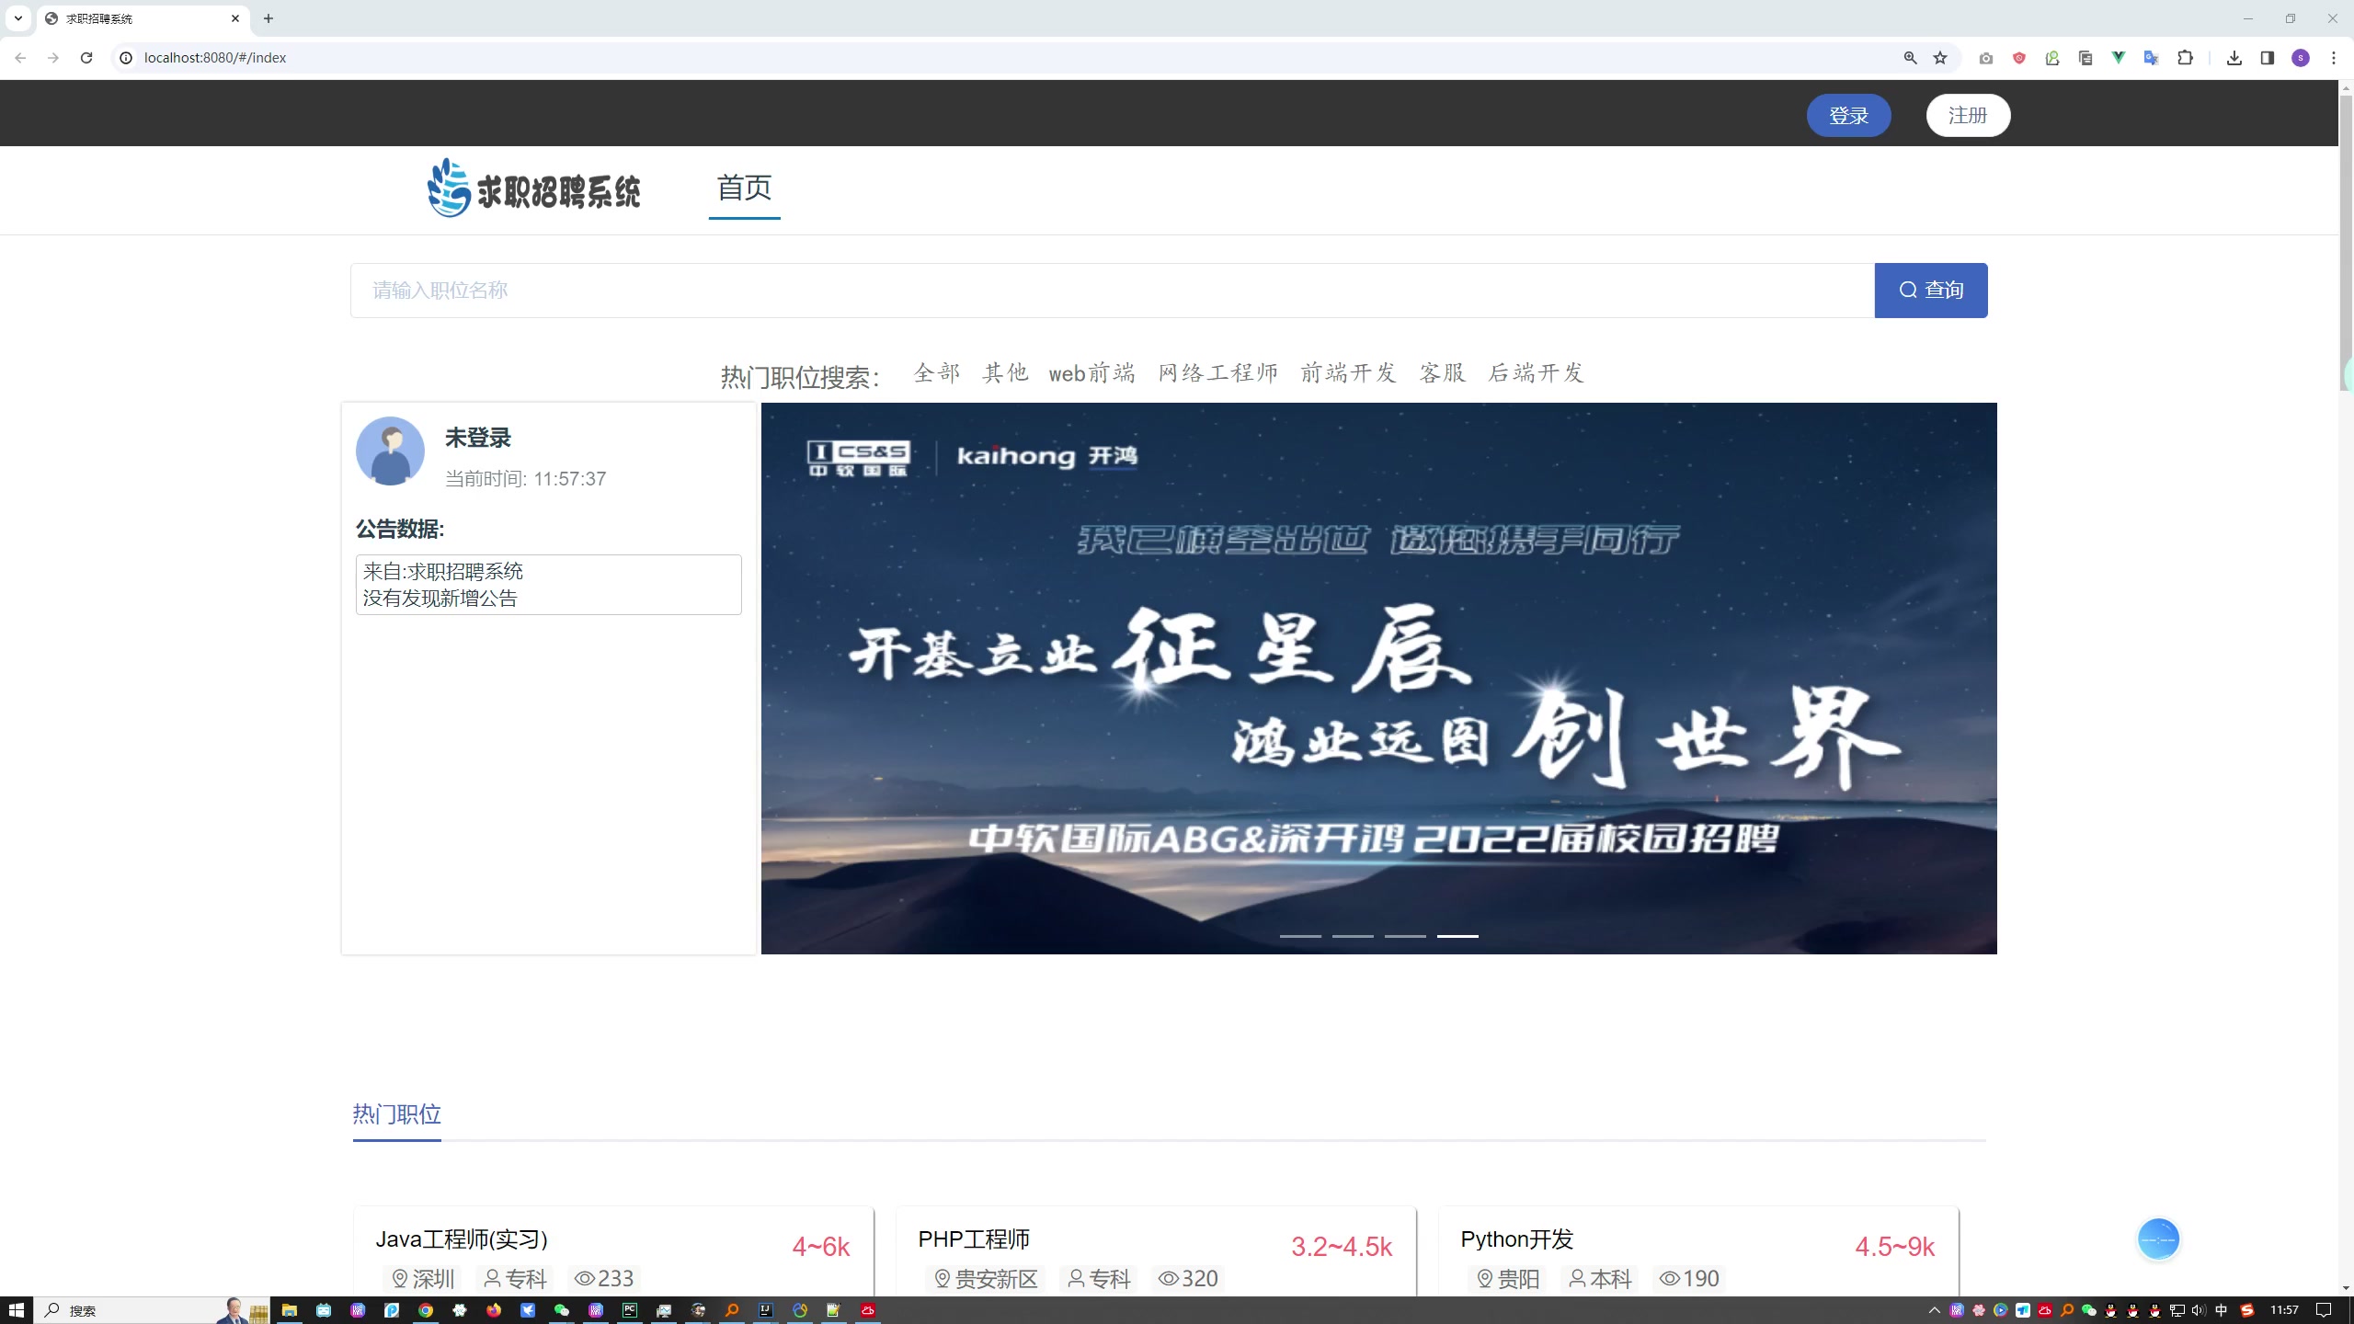The image size is (2354, 1324).
Task: Select the 全部 hot job filter
Action: tap(937, 372)
